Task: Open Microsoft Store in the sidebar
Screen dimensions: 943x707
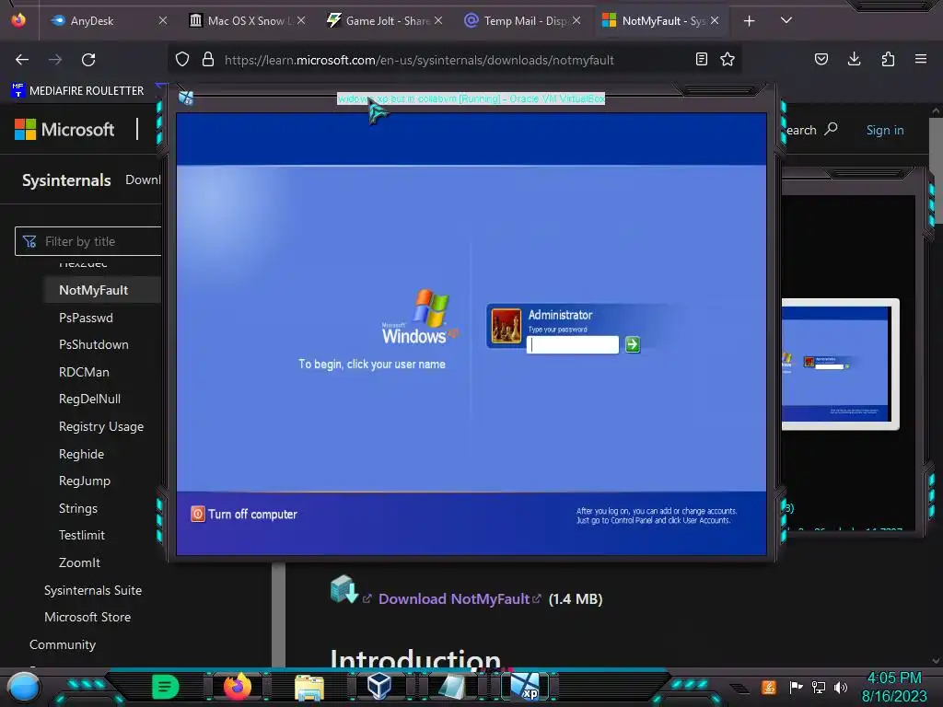Action: (x=87, y=617)
